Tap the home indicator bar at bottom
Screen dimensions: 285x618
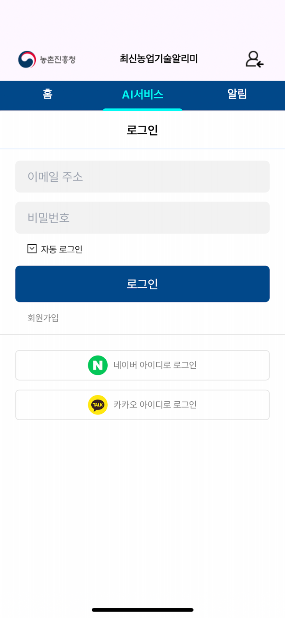point(142,609)
